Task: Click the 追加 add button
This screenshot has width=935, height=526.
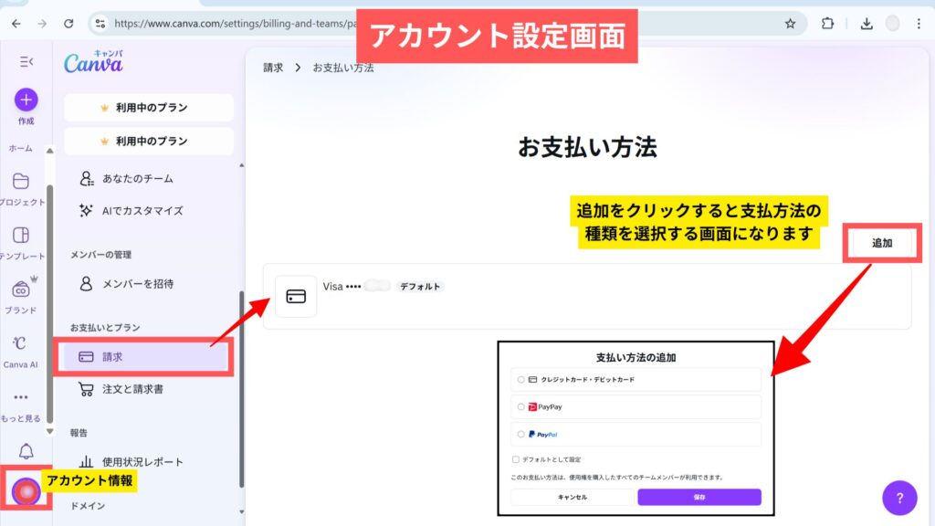Action: pyautogui.click(x=881, y=243)
